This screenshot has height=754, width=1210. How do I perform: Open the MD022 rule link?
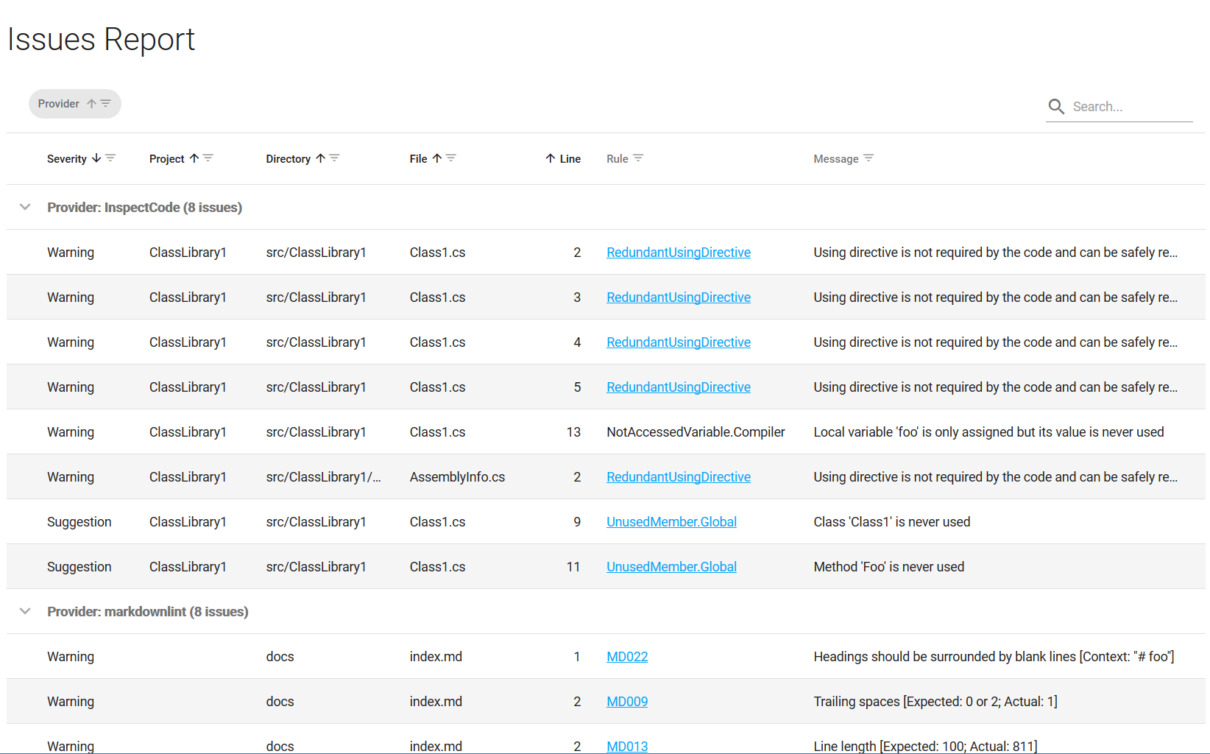coord(627,657)
